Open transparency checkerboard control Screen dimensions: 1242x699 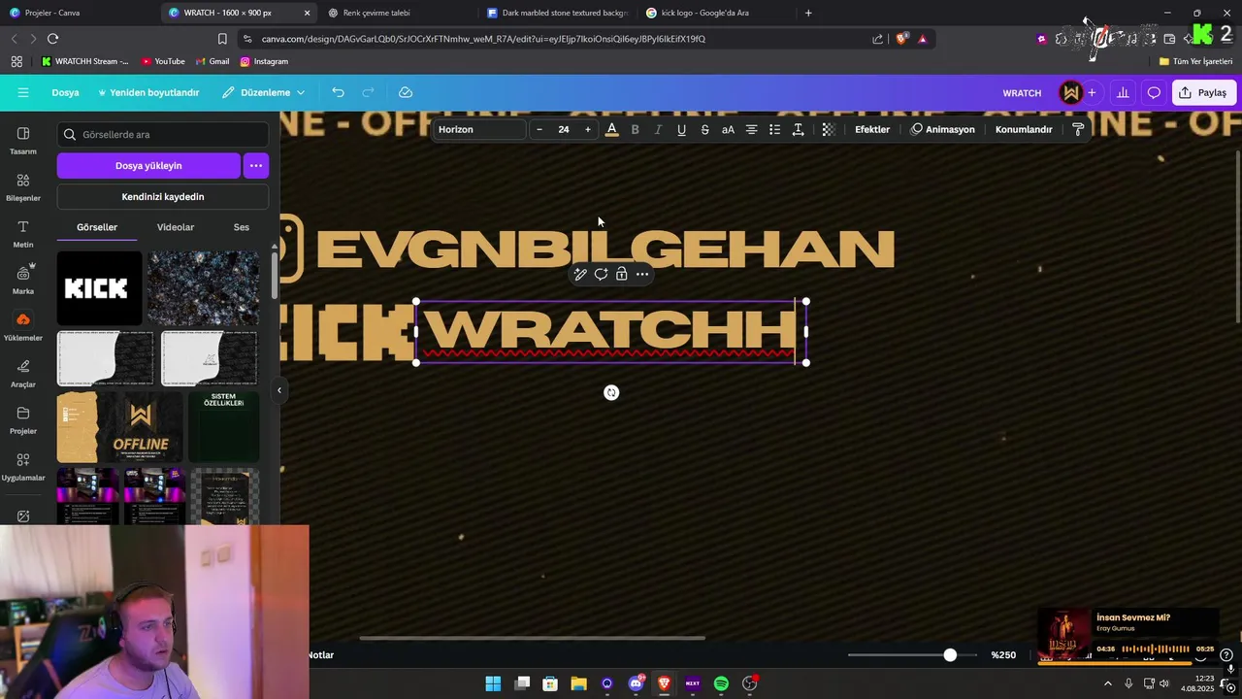(828, 129)
